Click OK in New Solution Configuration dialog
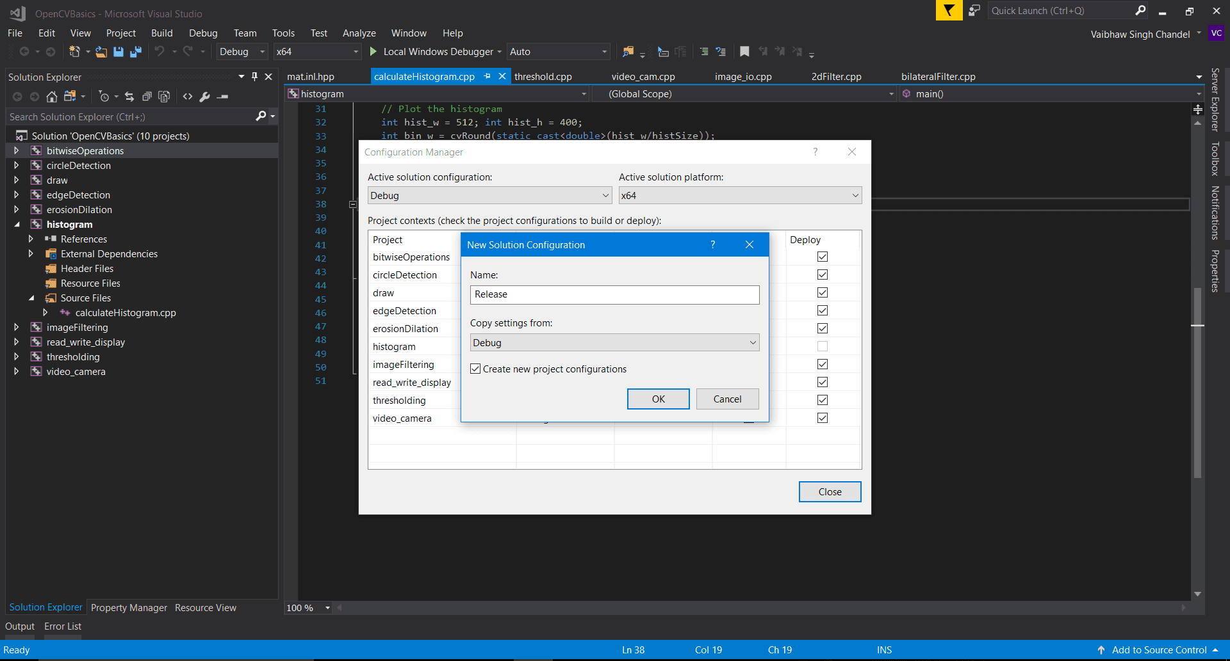The width and height of the screenshot is (1230, 661). pyautogui.click(x=658, y=399)
